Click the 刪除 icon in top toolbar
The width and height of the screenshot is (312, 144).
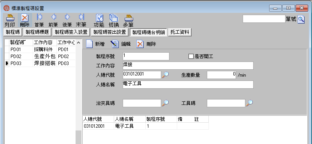coord(25,18)
